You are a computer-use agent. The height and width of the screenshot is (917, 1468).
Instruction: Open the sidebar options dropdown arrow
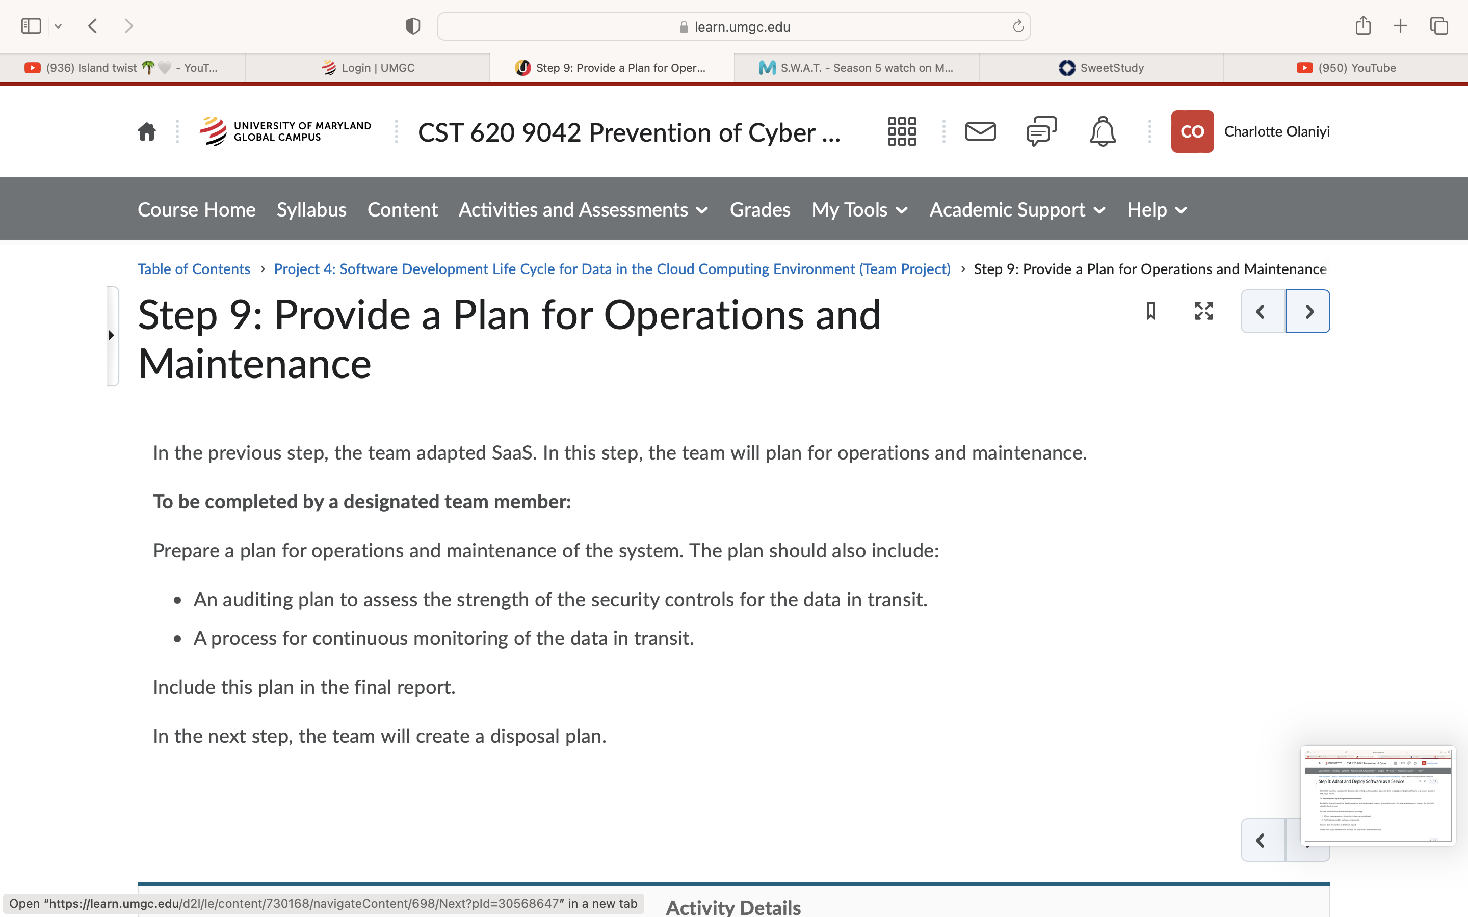coord(58,26)
